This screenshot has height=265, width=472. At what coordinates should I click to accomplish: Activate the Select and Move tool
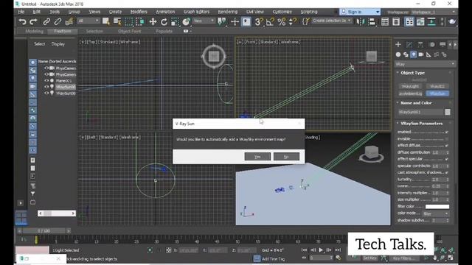(153, 21)
